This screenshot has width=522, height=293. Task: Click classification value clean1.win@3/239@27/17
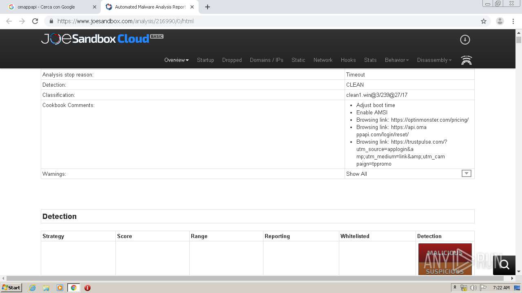pyautogui.click(x=377, y=95)
